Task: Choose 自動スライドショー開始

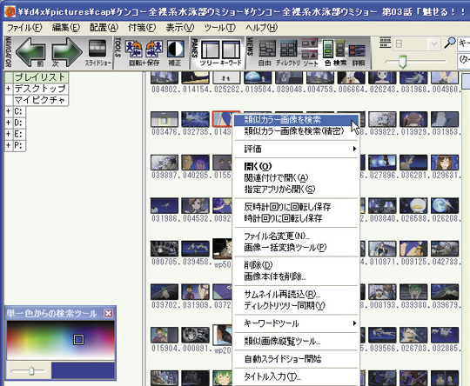Action: point(296,359)
